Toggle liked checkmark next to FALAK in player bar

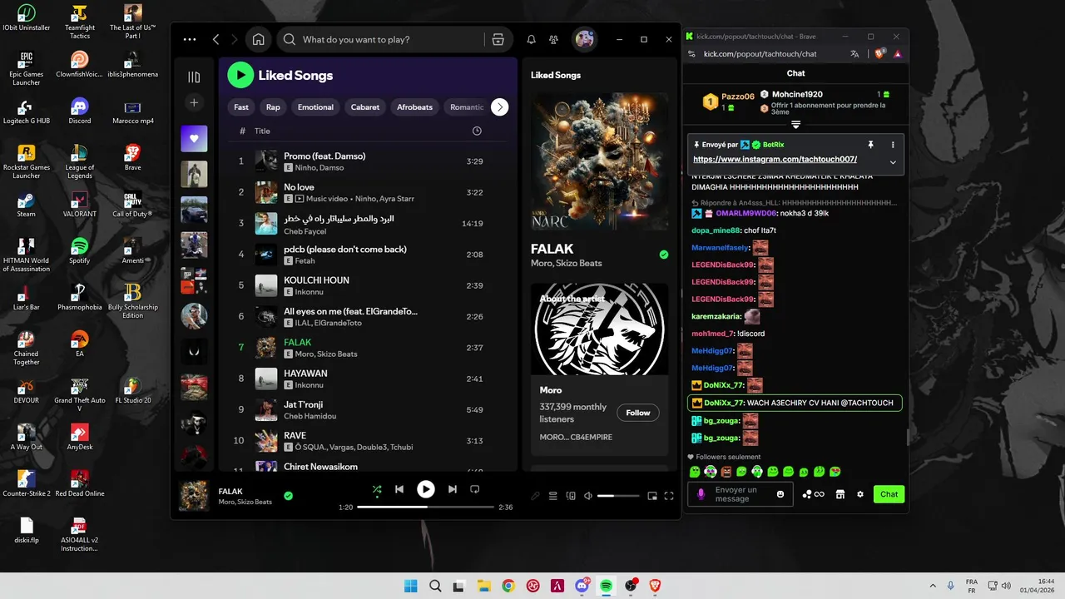pos(288,496)
